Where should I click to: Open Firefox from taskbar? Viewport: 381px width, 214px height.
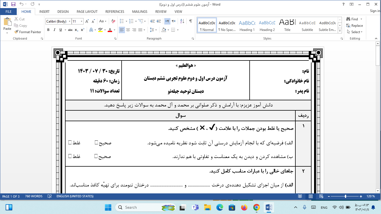pos(244,207)
